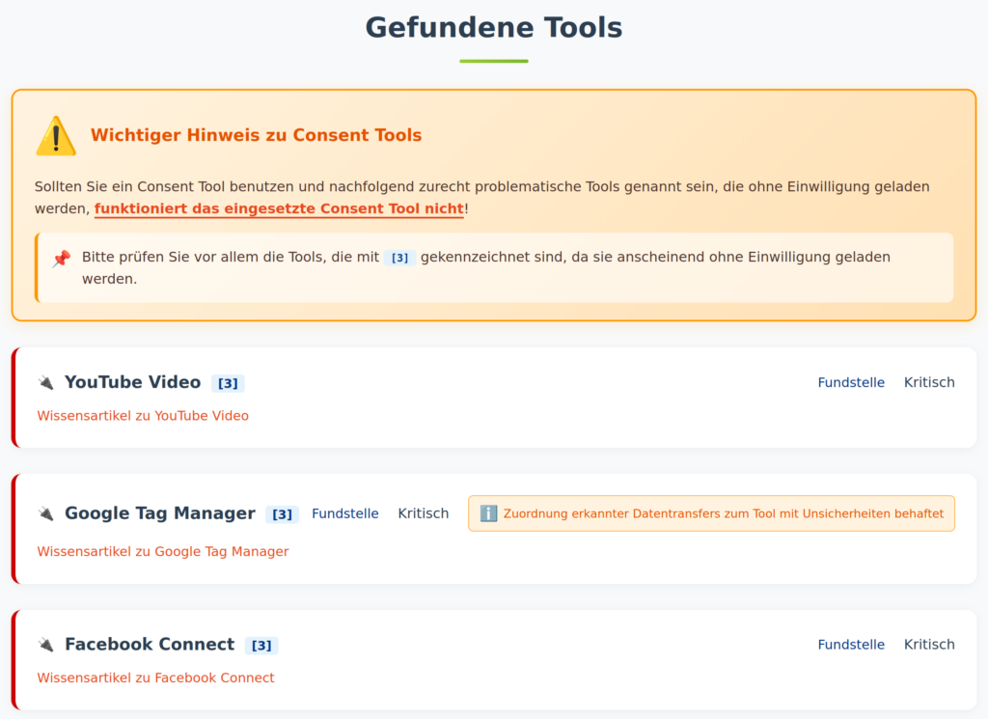Click Kritisch label in the YouTube Video card
This screenshot has width=988, height=719.
coord(929,382)
